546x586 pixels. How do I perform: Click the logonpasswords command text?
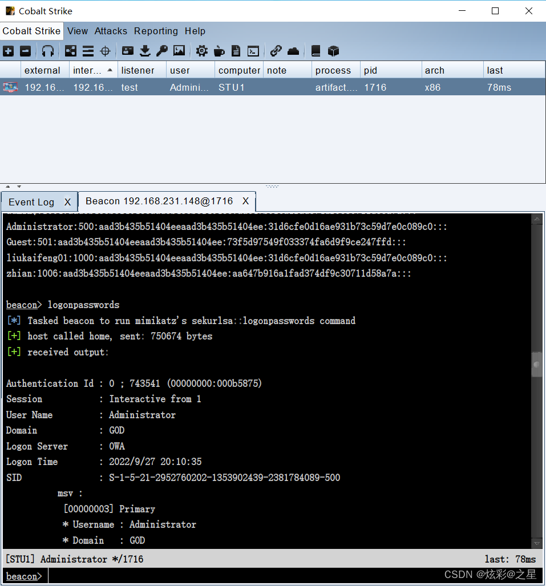click(x=83, y=305)
